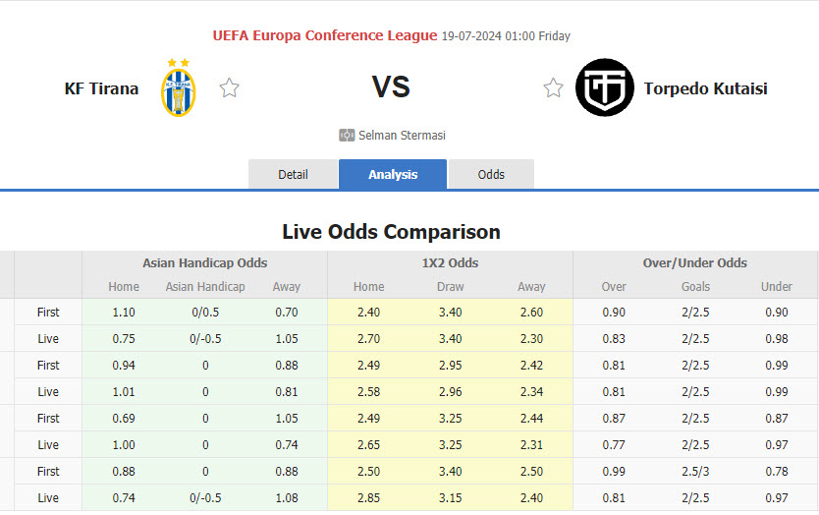Screen dimensions: 819x515
Task: Click the Asian Handicap Odds column header
Action: coord(204,262)
